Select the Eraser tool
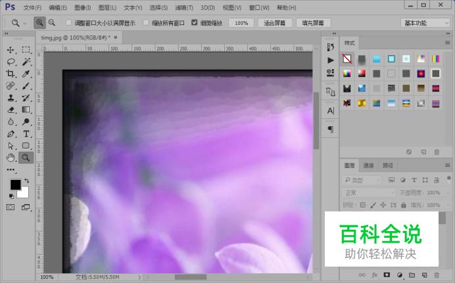 11,110
